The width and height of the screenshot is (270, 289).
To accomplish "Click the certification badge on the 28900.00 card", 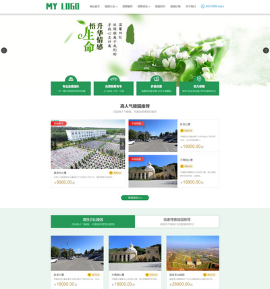I will 209,275.
